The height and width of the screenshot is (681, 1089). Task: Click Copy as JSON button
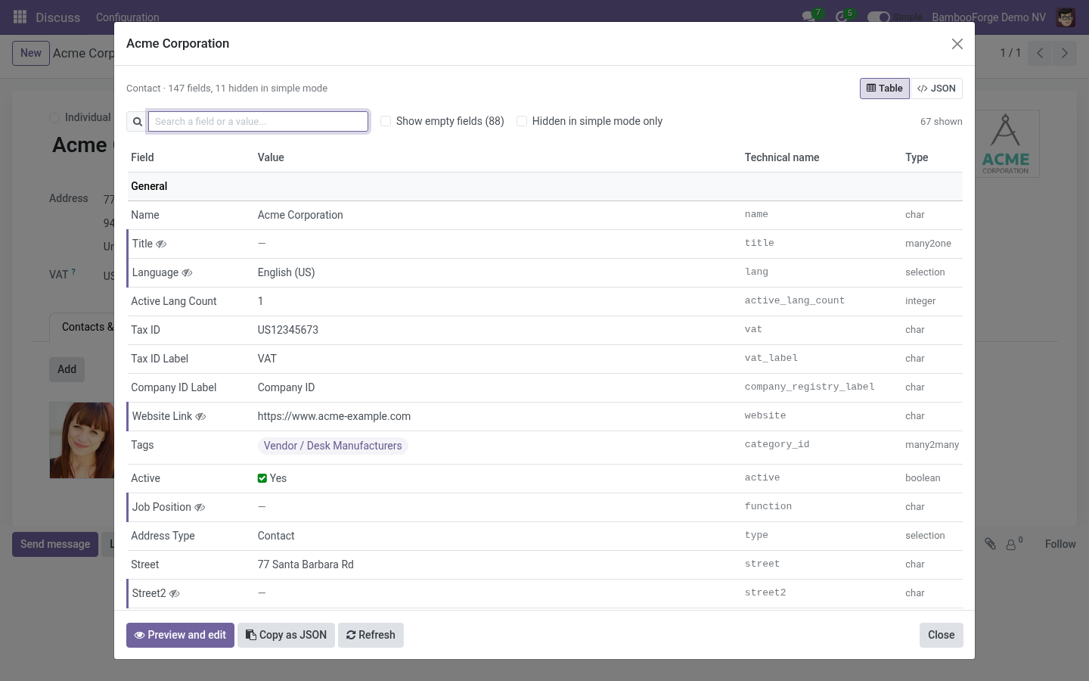286,635
